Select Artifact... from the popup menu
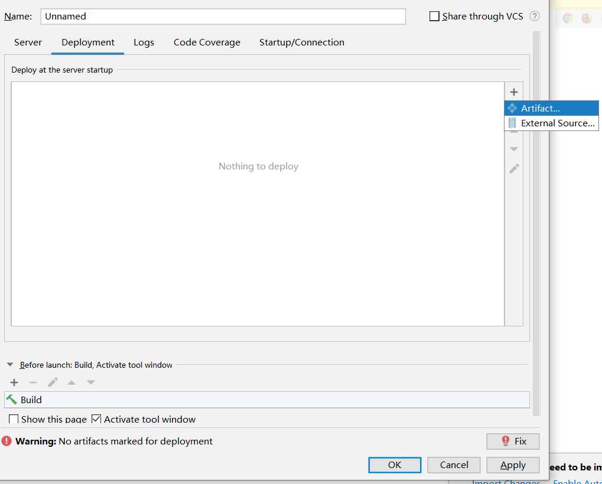 [x=551, y=108]
